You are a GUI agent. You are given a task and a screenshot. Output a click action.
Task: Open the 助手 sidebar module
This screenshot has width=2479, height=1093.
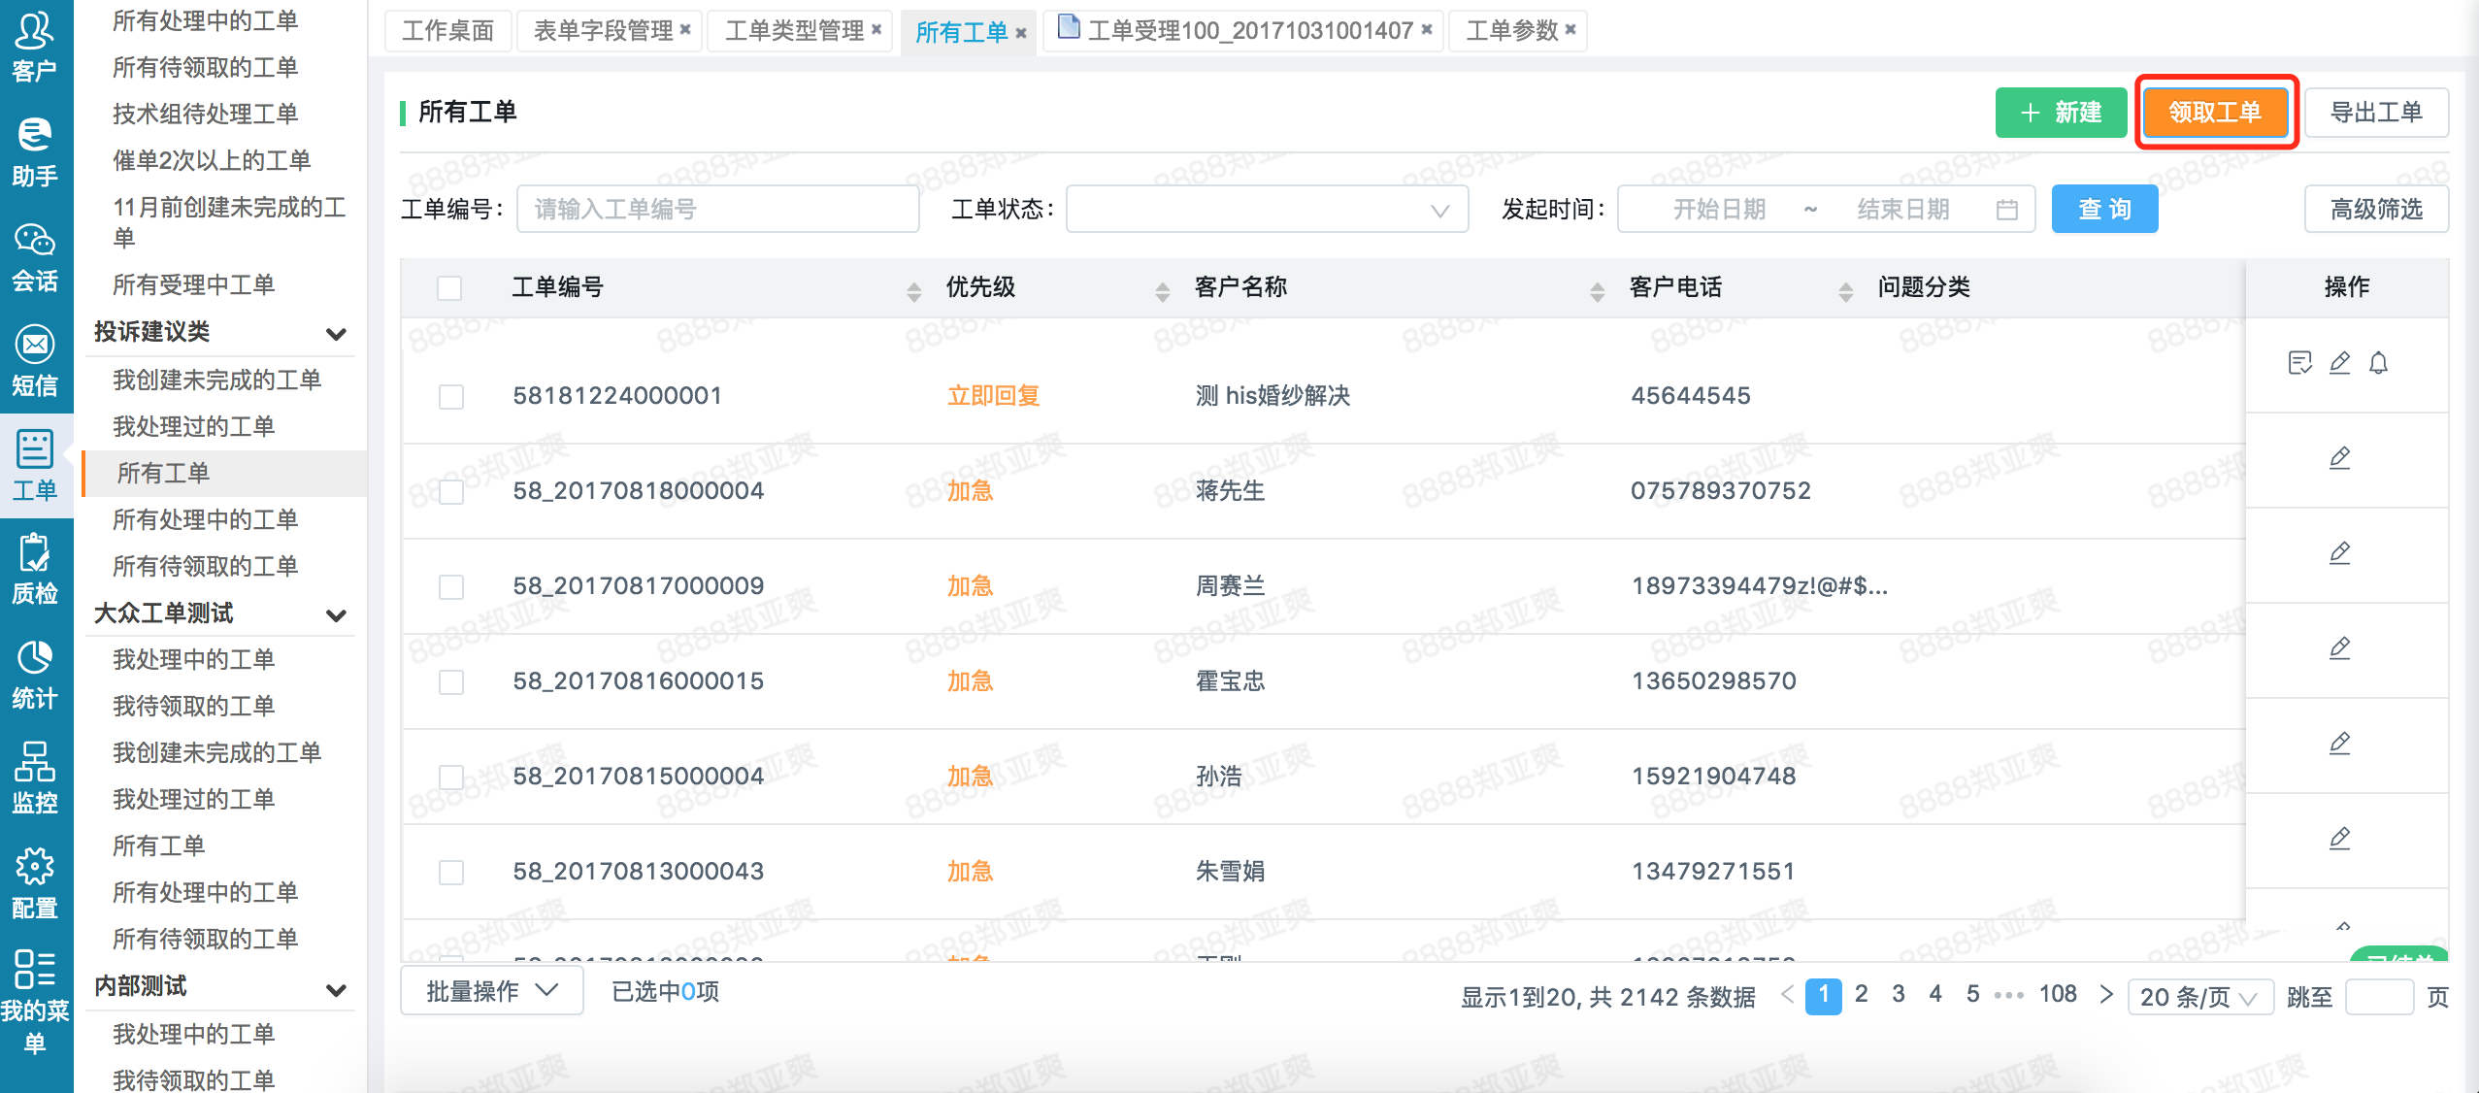pos(35,151)
